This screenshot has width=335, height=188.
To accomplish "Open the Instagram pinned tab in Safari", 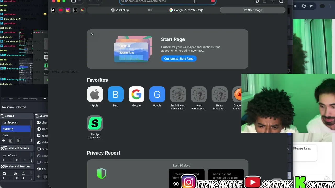I will pyautogui.click(x=68, y=10).
